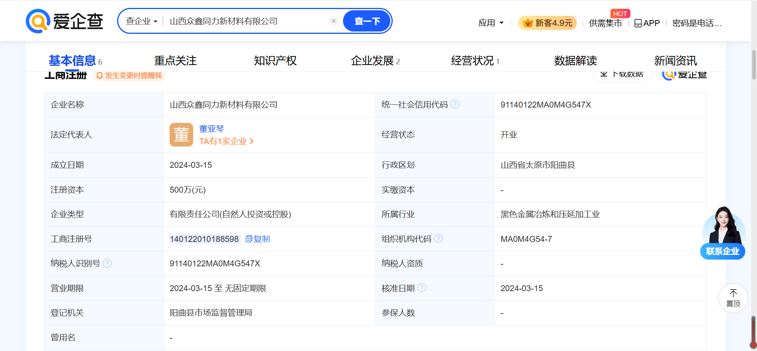Screen dimensions: 757x351
Task: Open the 密码是电话… user account
Action: point(697,23)
